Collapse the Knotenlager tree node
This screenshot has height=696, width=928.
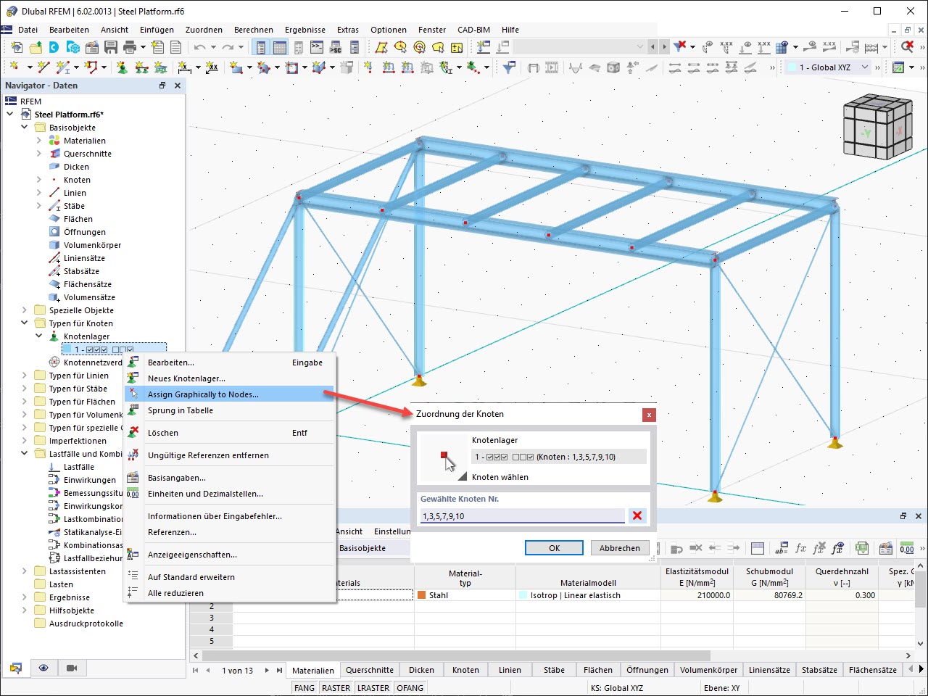[38, 336]
